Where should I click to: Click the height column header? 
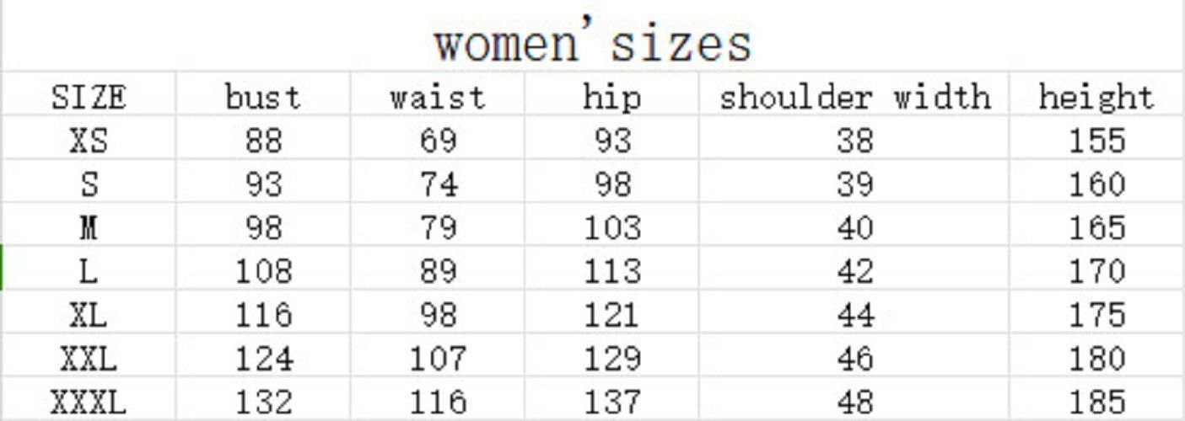pyautogui.click(x=1096, y=98)
